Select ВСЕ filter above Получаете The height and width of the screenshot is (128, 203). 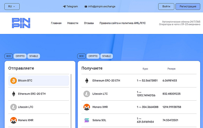pos(81,56)
